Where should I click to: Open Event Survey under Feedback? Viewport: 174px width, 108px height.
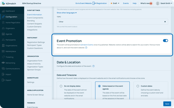coord(32,107)
